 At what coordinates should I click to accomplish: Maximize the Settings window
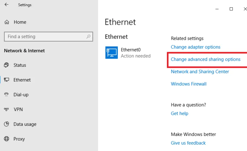[231, 9]
